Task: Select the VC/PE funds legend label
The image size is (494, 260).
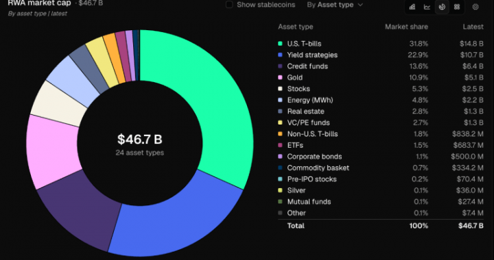Action: coord(308,122)
